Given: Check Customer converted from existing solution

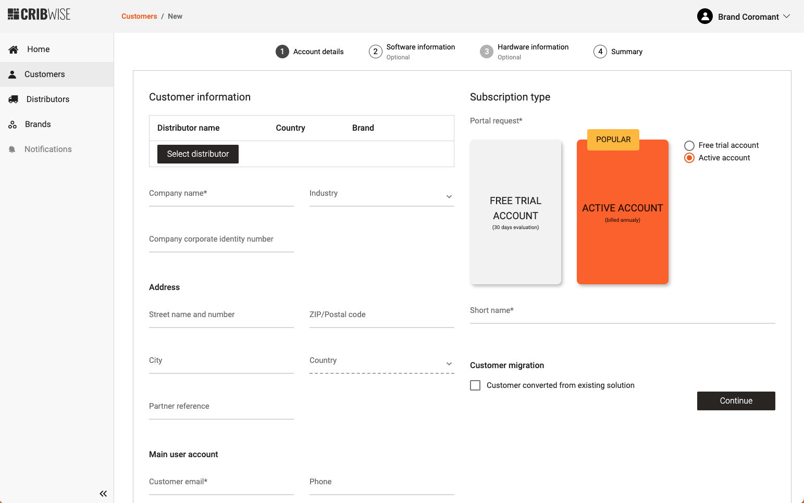Looking at the screenshot, I should coord(475,385).
